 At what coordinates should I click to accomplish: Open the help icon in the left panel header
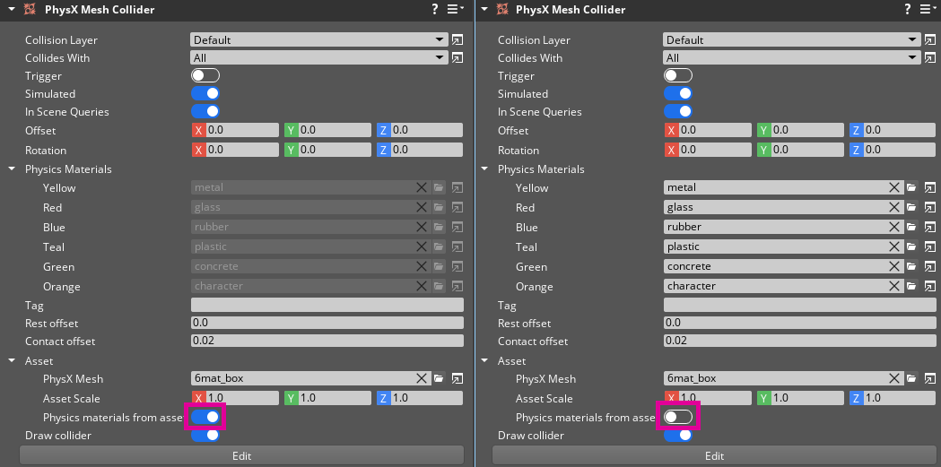(434, 9)
